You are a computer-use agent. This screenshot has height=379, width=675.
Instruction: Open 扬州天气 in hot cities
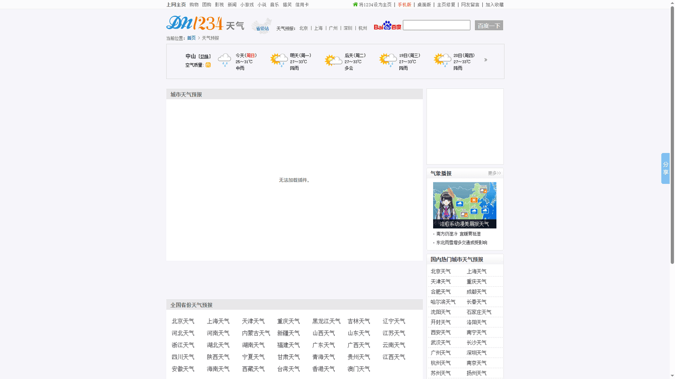476,373
